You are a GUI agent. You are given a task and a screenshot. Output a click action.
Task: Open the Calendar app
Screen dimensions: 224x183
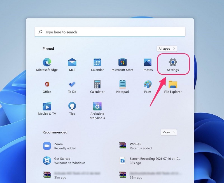click(x=97, y=65)
